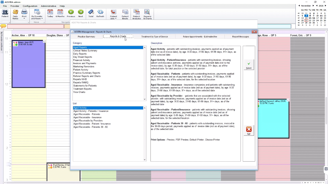Switch to By Provider and Room view
This screenshot has width=328, height=184.
tap(37, 14)
